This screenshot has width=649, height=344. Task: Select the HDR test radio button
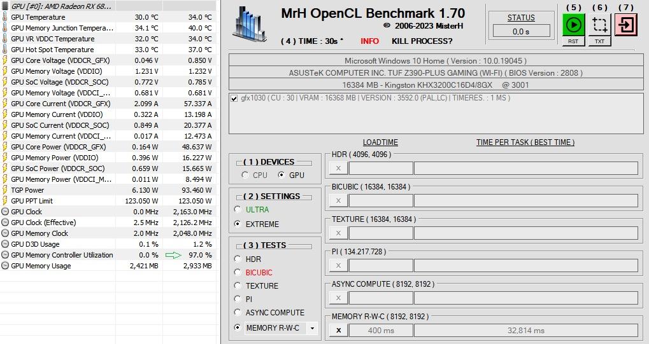click(x=238, y=259)
